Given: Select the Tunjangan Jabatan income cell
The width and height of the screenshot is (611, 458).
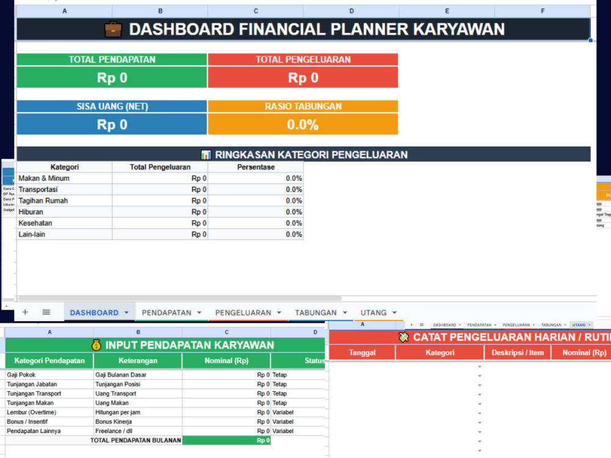Looking at the screenshot, I should pos(49,384).
